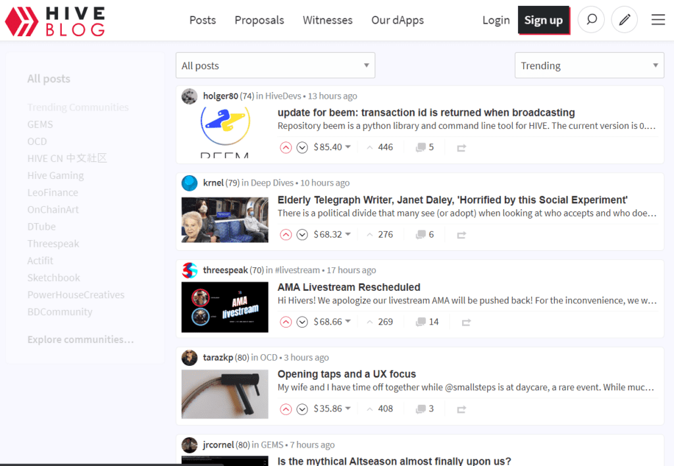Click the Login link
This screenshot has width=674, height=466.
pyautogui.click(x=496, y=20)
